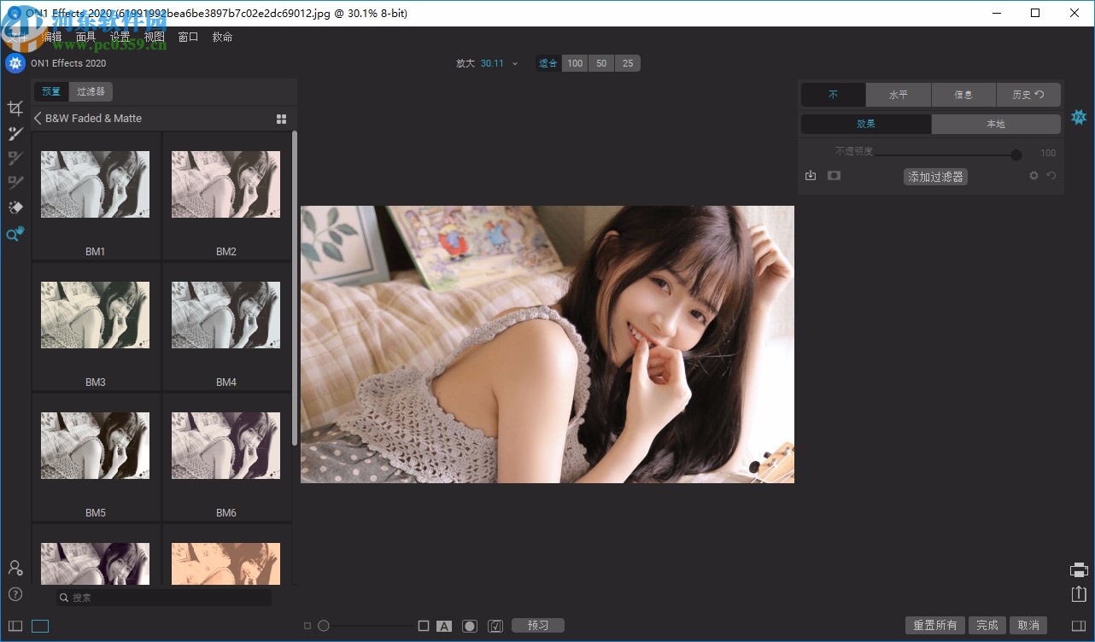This screenshot has width=1095, height=642.
Task: Select the Crop tool
Action: click(15, 108)
